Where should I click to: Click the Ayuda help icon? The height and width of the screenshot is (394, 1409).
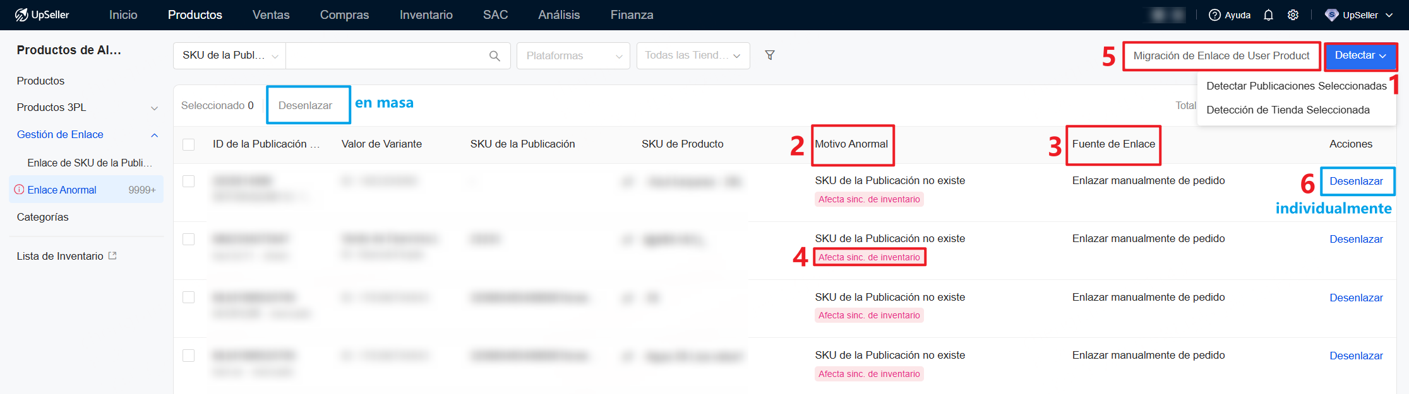pyautogui.click(x=1214, y=15)
